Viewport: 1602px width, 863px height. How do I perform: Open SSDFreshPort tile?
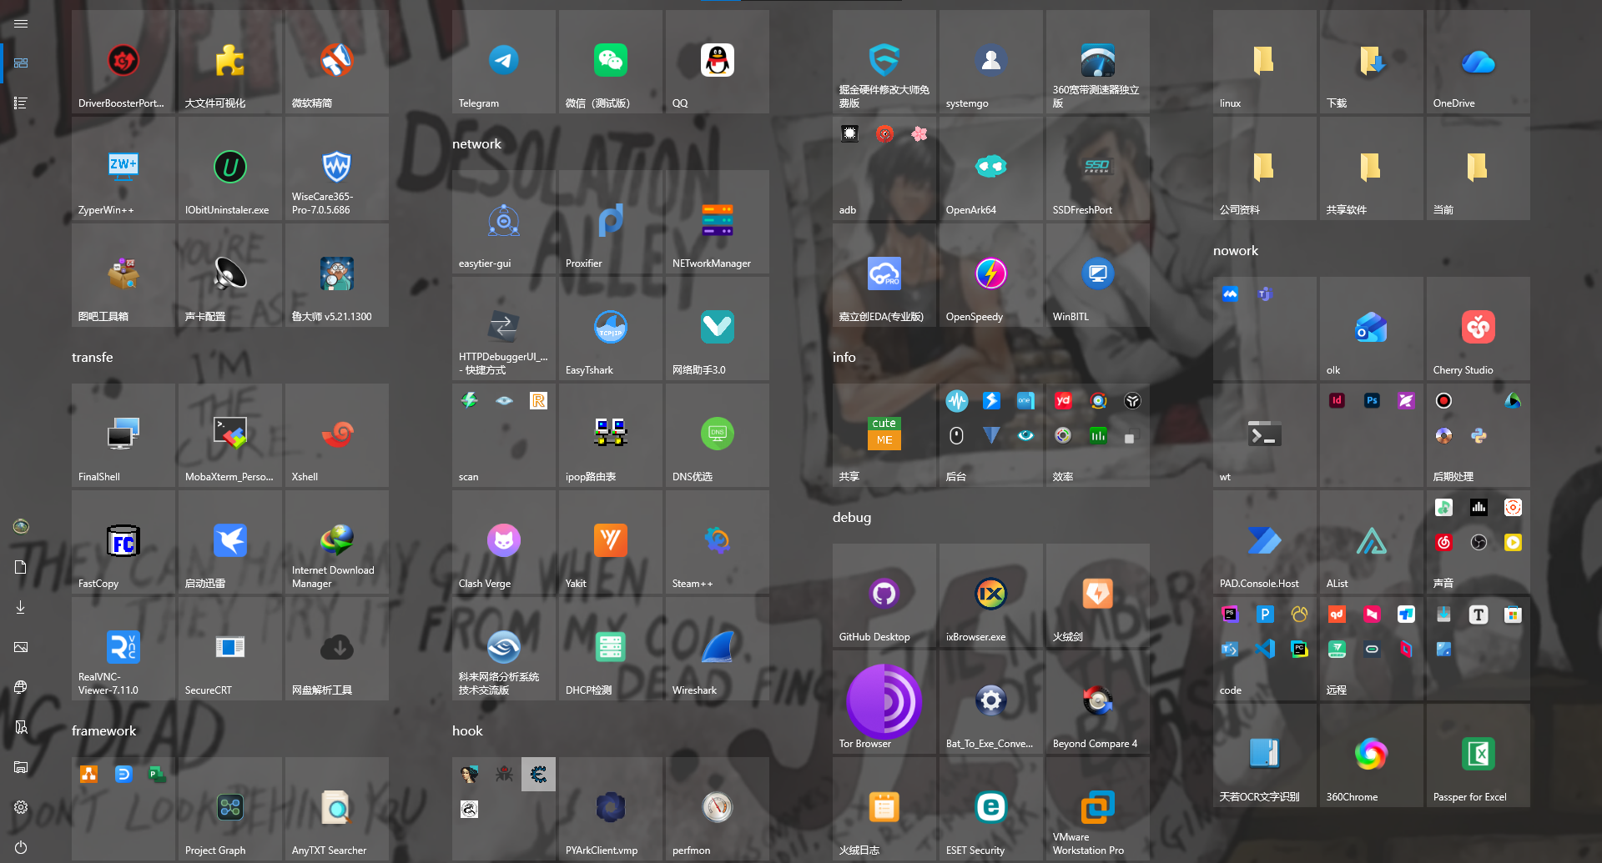coord(1098,168)
